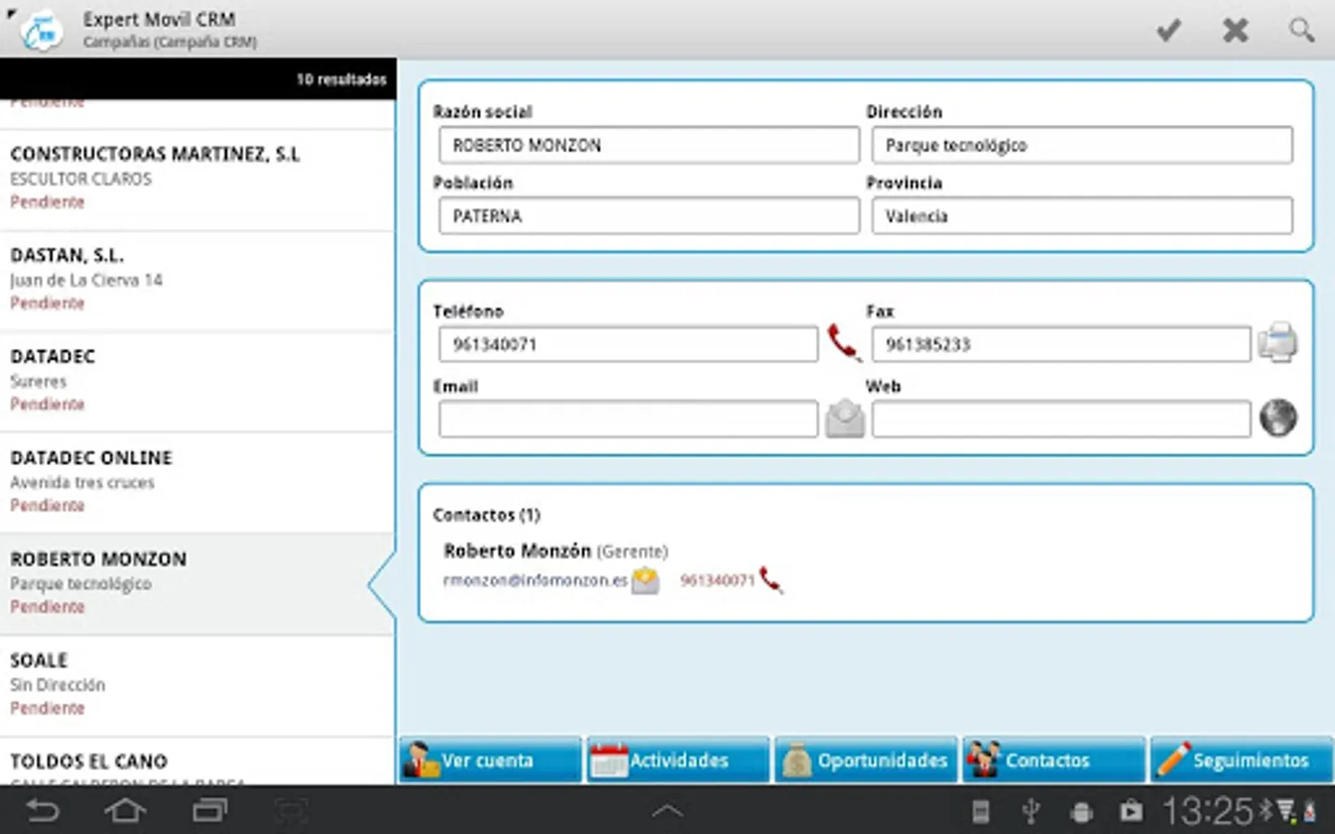1335x834 pixels.
Task: Open the Ver cuenta tab
Action: pyautogui.click(x=491, y=761)
